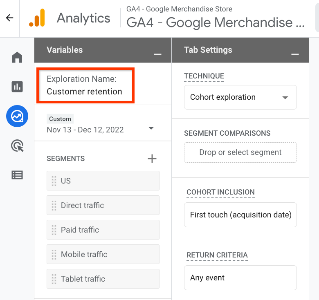Open the Configure table icon

click(x=17, y=175)
